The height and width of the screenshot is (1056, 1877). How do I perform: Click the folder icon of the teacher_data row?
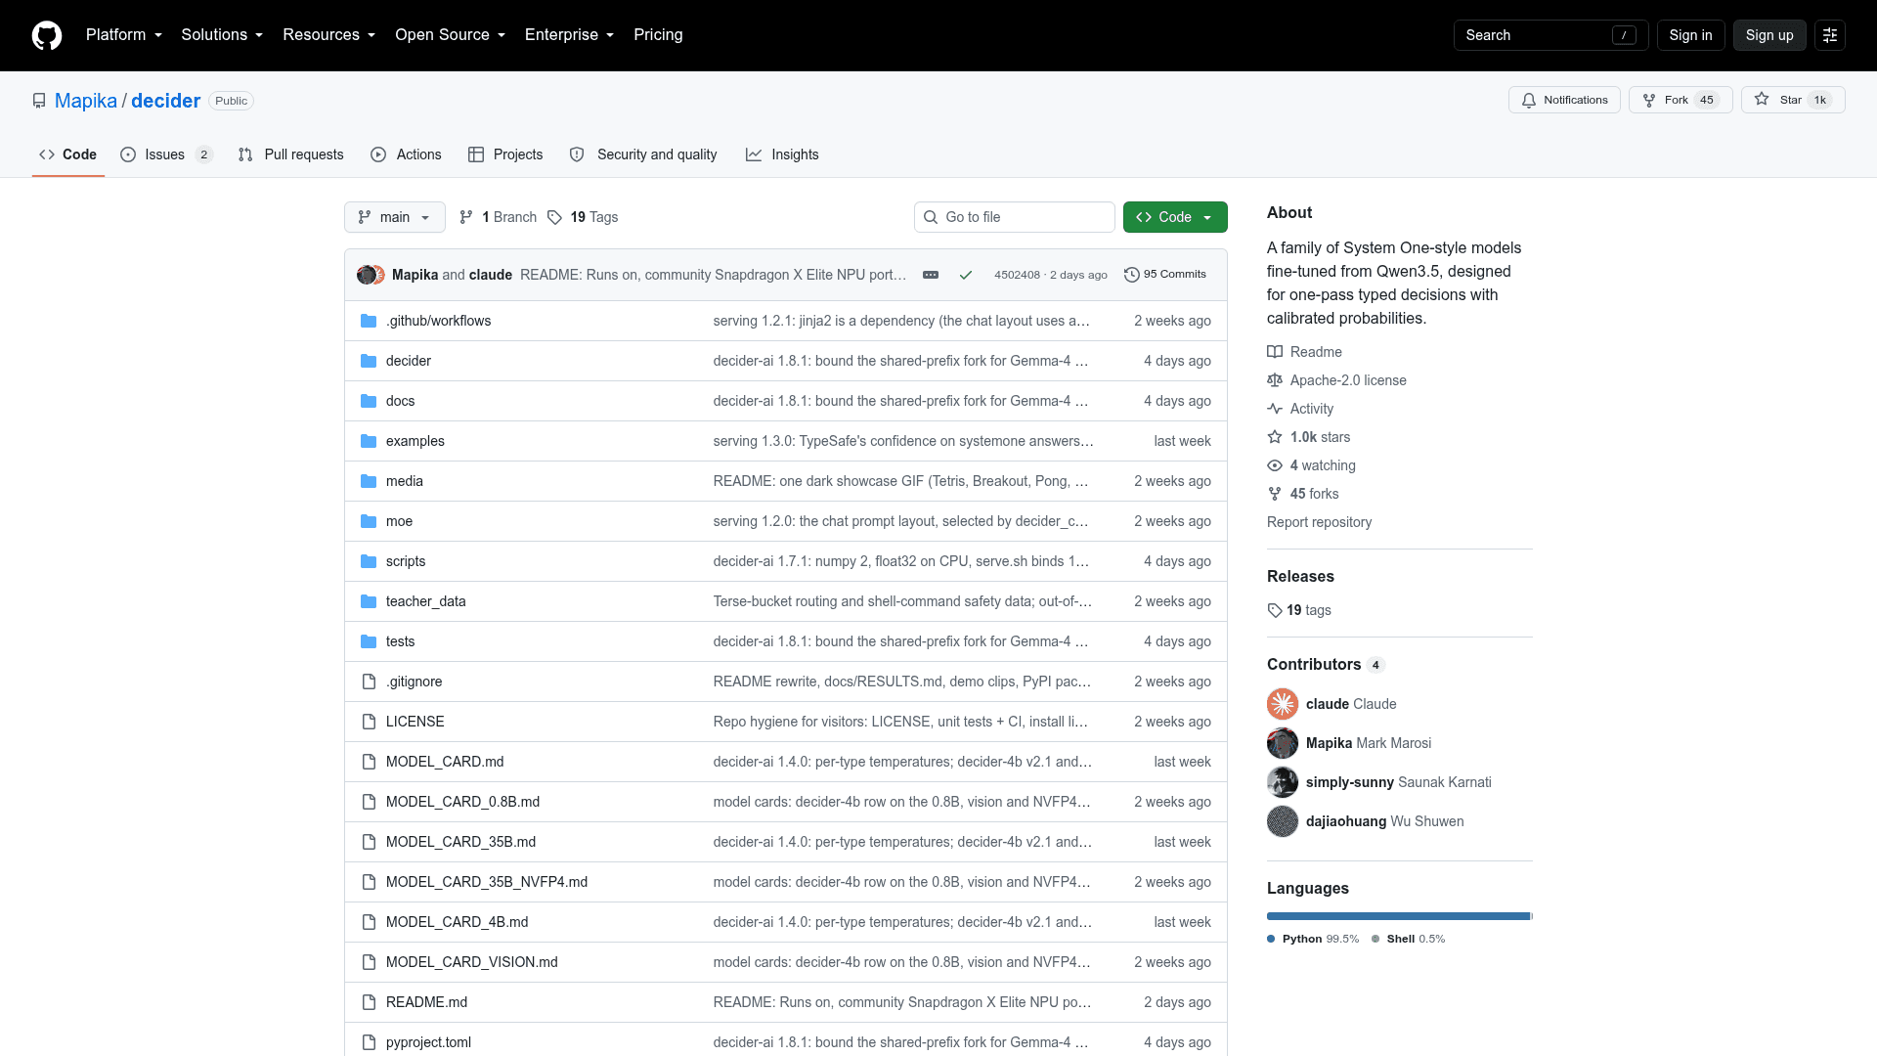coord(369,601)
